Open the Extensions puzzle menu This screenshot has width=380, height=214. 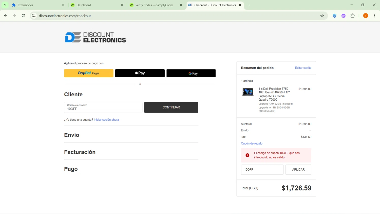tap(352, 16)
